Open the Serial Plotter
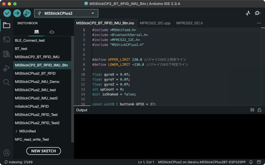Screen dimensions: 265x165 pos(248,13)
